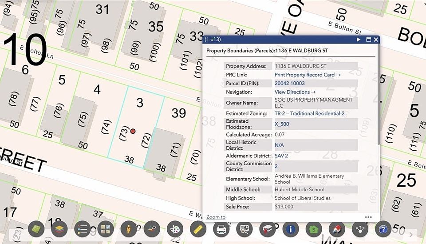The width and height of the screenshot is (426, 244).
Task: Click School of Liberal Studies text
Action: point(303,198)
